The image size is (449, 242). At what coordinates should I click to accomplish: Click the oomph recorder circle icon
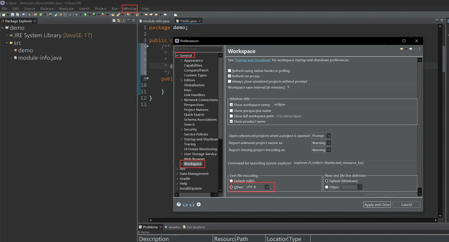pos(199,204)
